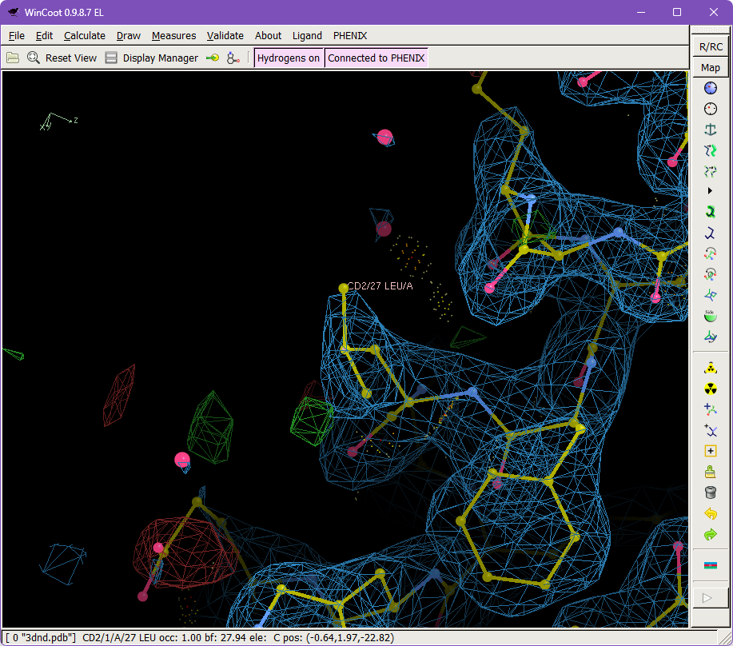
Task: Click the Add Terminal Residue icon
Action: pos(710,409)
